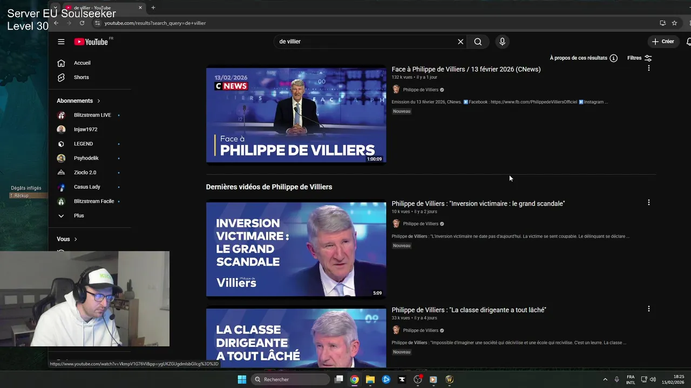Image resolution: width=691 pixels, height=388 pixels.
Task: Clear the search box with the X
Action: pos(460,41)
